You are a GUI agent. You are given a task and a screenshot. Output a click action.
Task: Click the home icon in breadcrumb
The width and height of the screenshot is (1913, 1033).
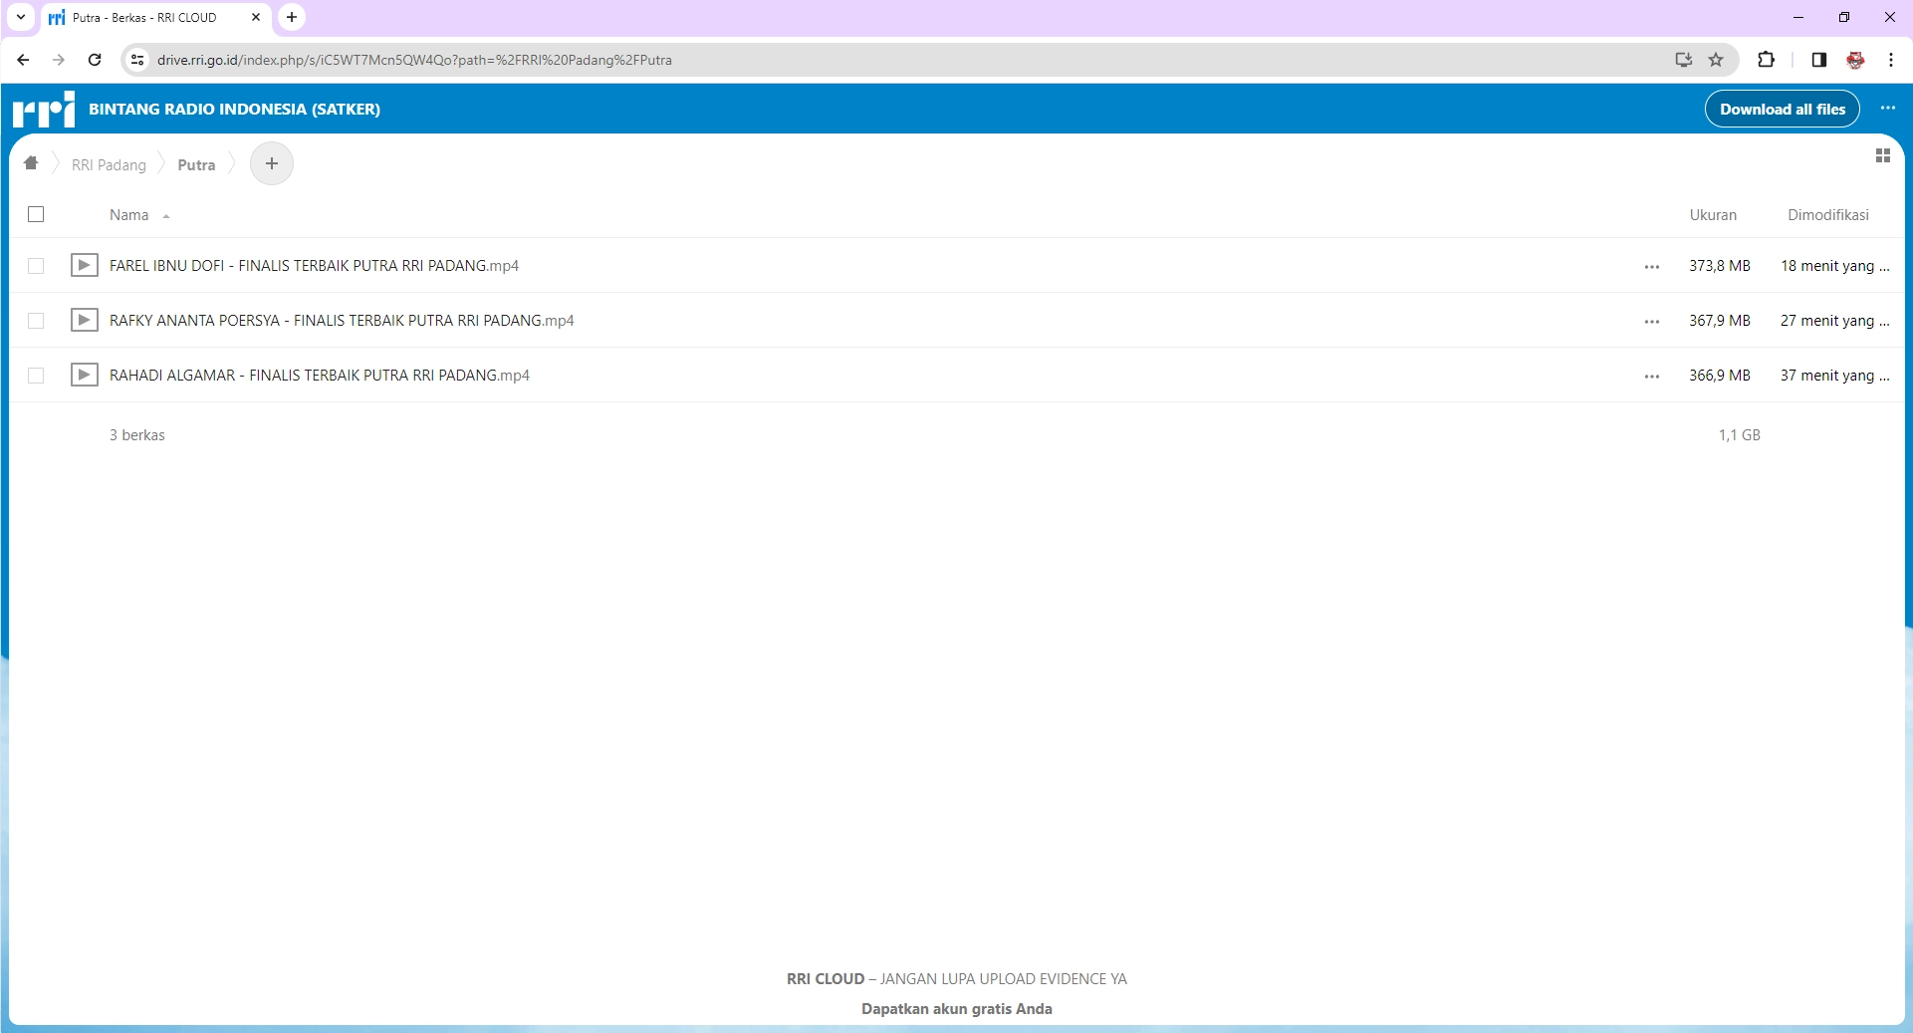pyautogui.click(x=31, y=163)
